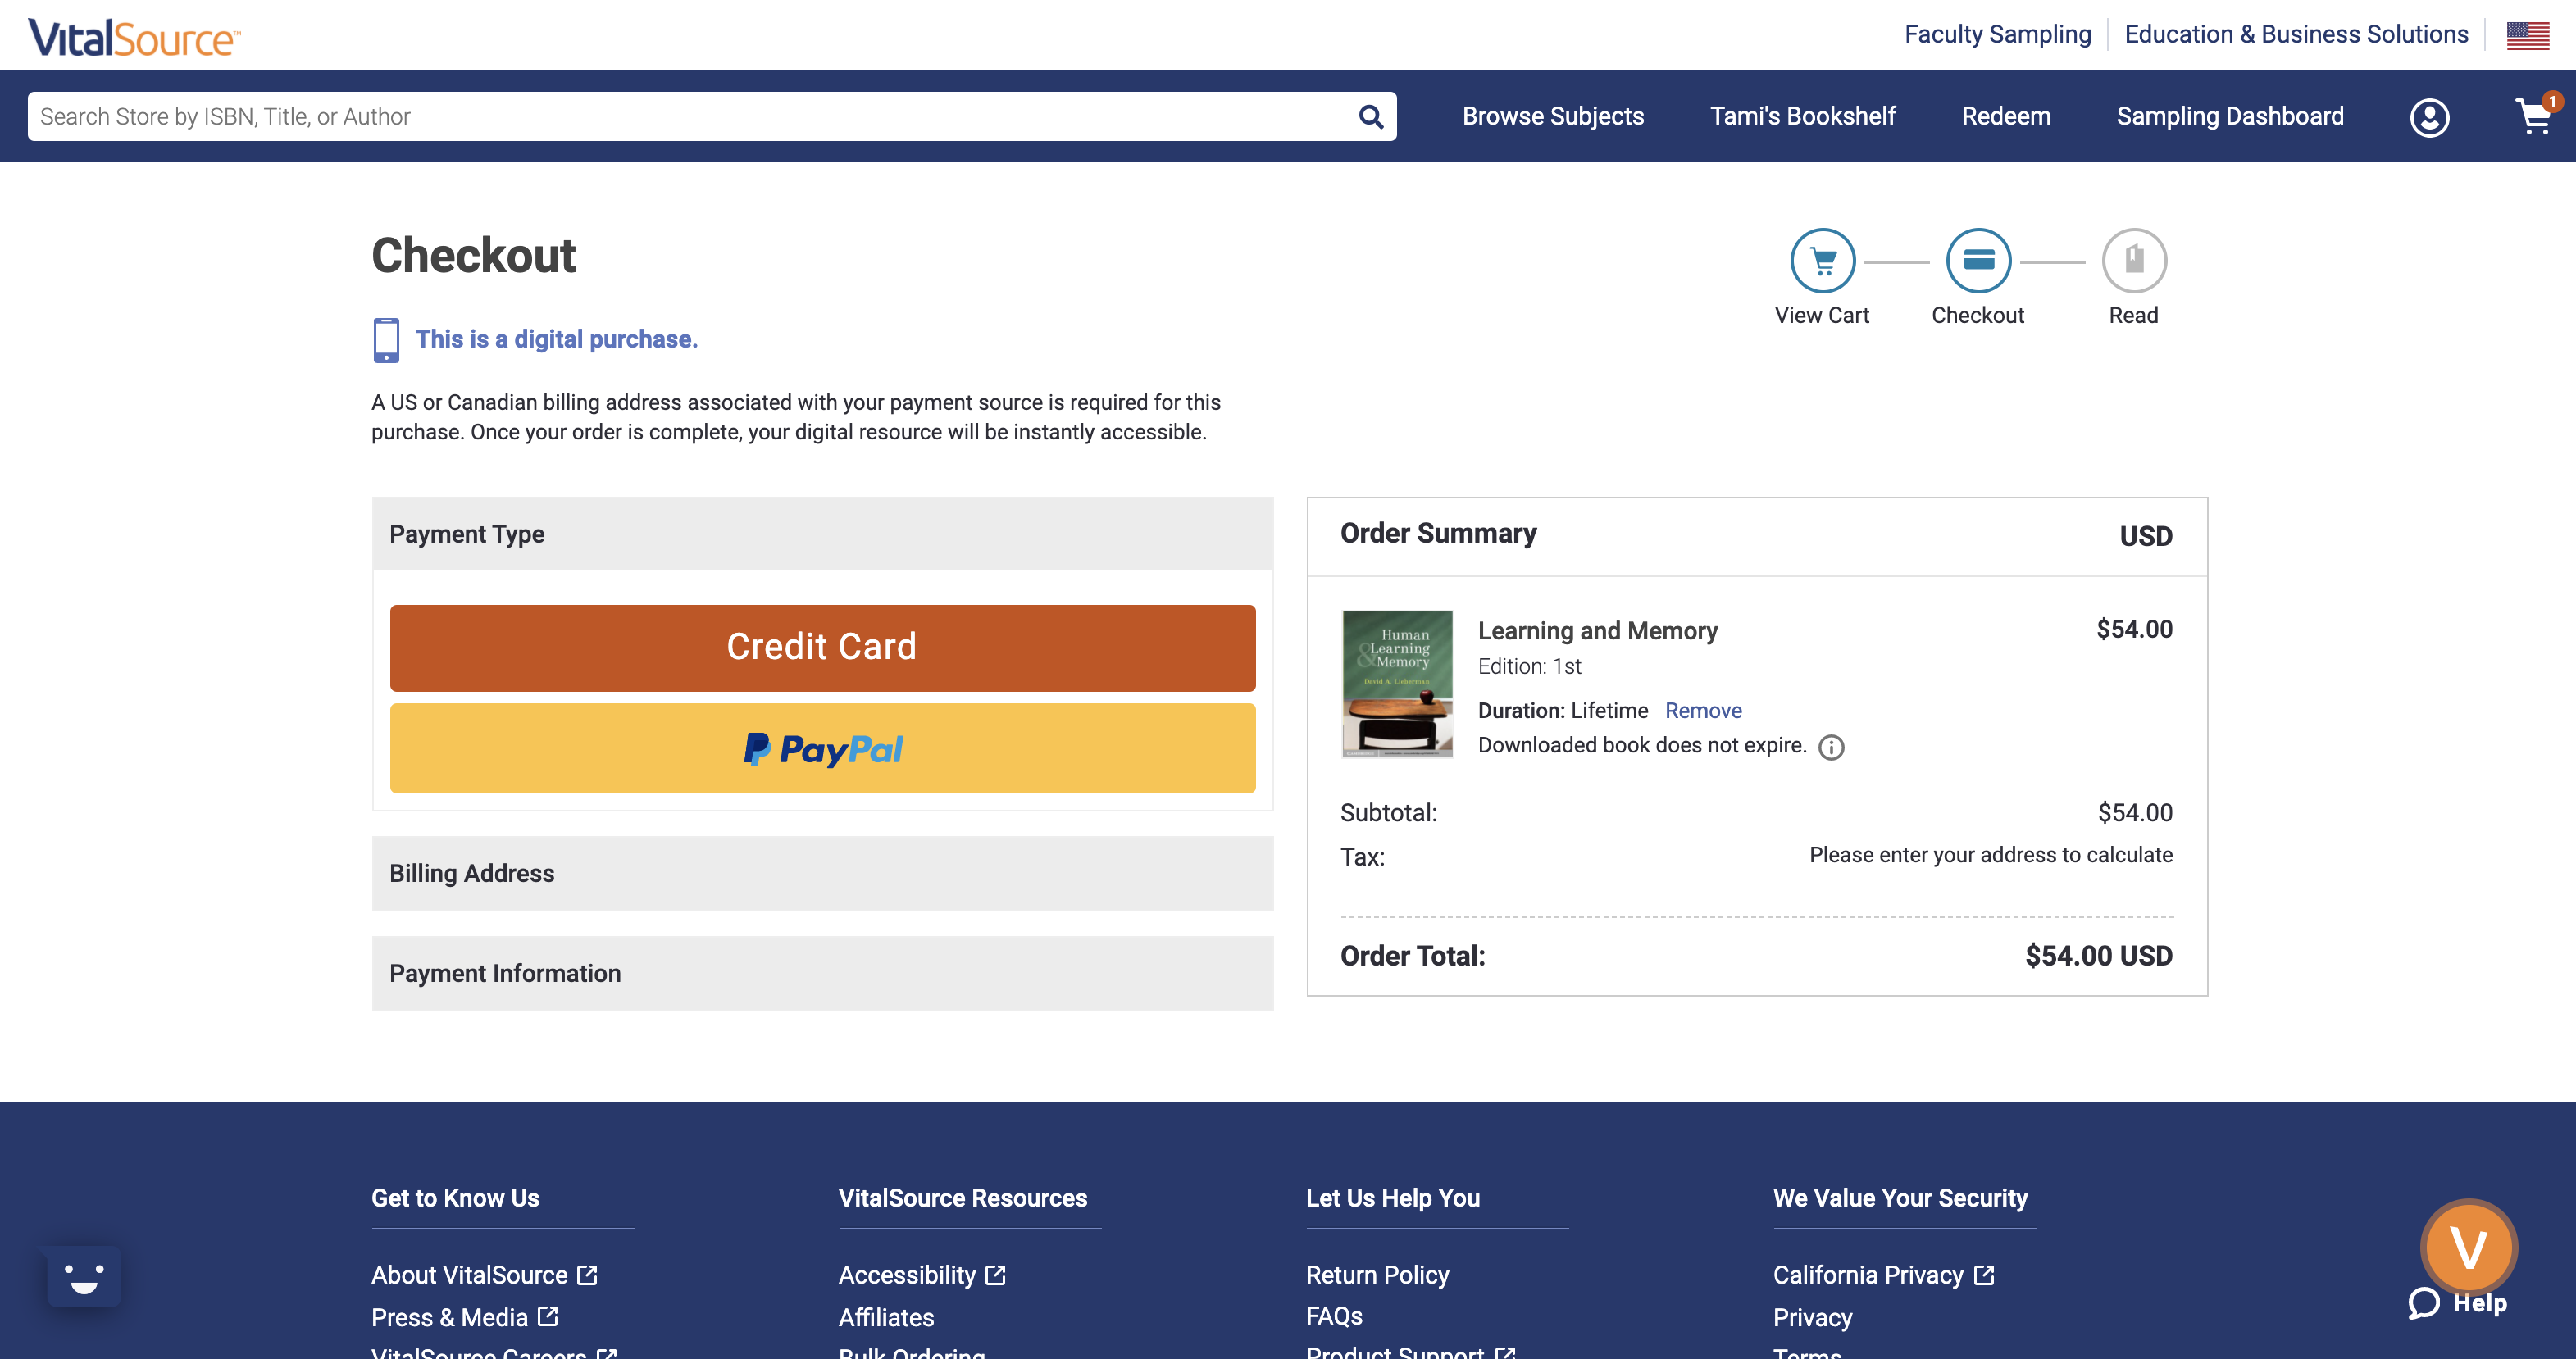Click the View Cart step icon
The image size is (2576, 1359).
coord(1822,261)
